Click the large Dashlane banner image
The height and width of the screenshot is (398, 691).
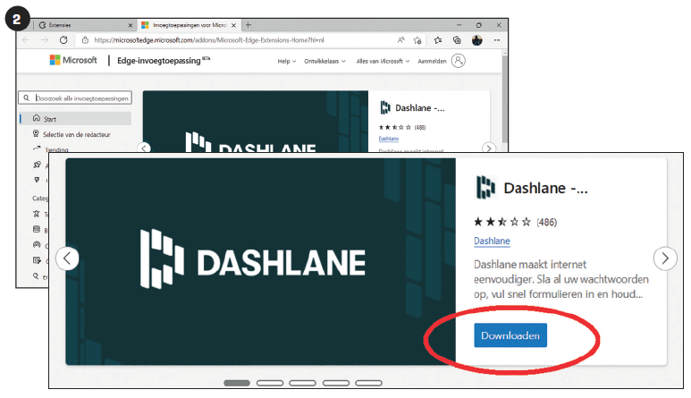[x=260, y=261]
